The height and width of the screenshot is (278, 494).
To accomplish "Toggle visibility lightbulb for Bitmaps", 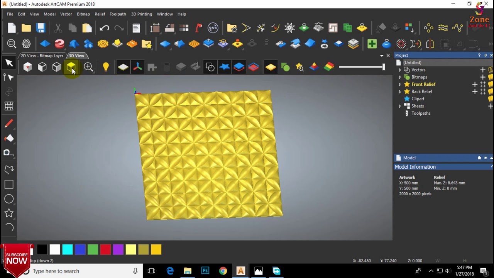I will click(x=491, y=77).
